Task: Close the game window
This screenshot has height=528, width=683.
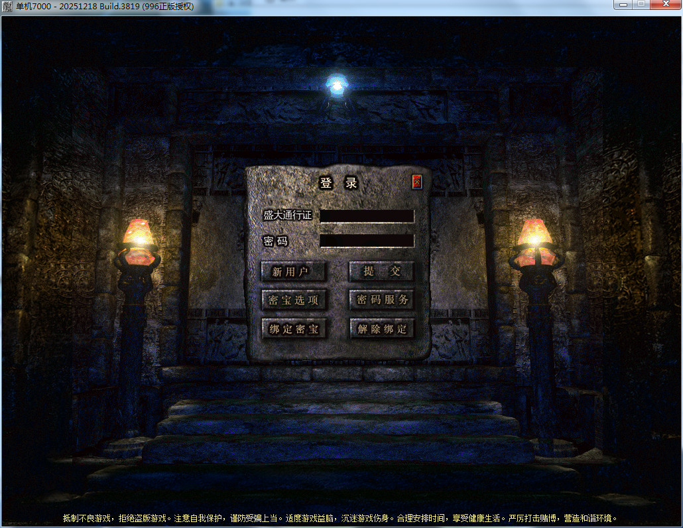Action: click(666, 5)
